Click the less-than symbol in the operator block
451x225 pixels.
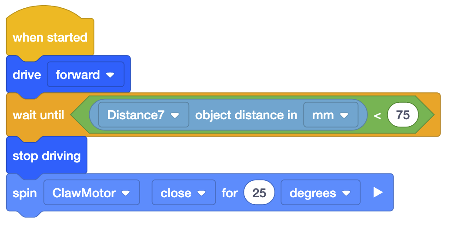(x=377, y=115)
